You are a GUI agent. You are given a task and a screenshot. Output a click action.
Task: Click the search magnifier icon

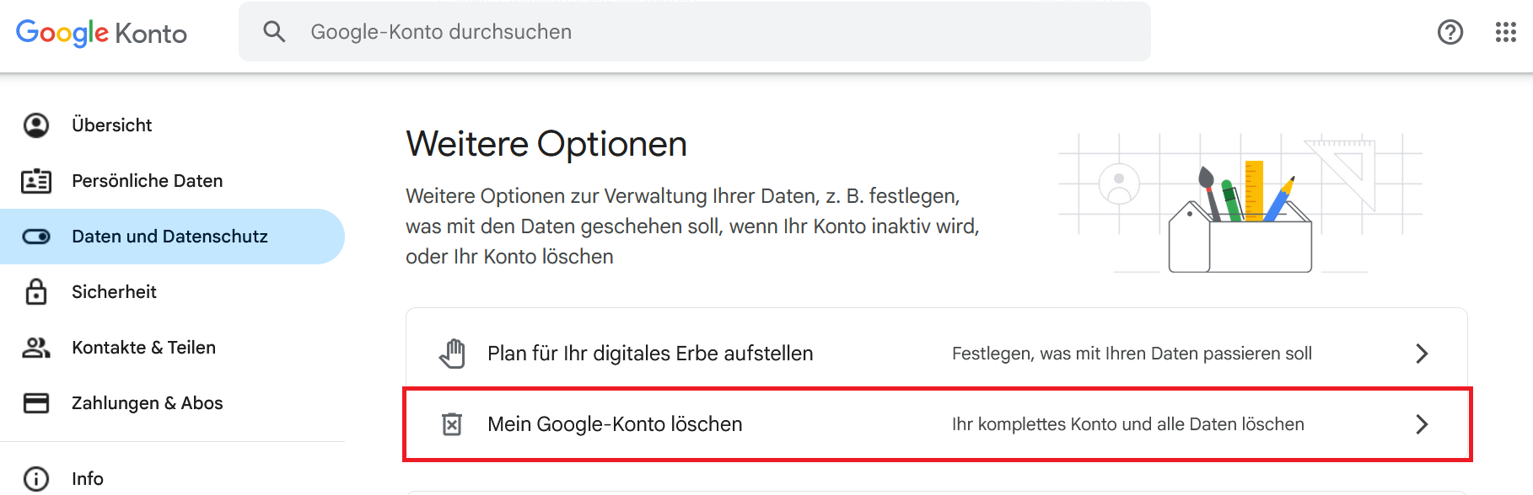click(x=274, y=32)
